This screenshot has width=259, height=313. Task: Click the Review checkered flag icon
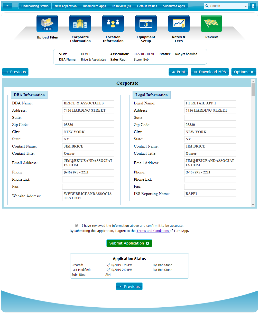(x=211, y=24)
